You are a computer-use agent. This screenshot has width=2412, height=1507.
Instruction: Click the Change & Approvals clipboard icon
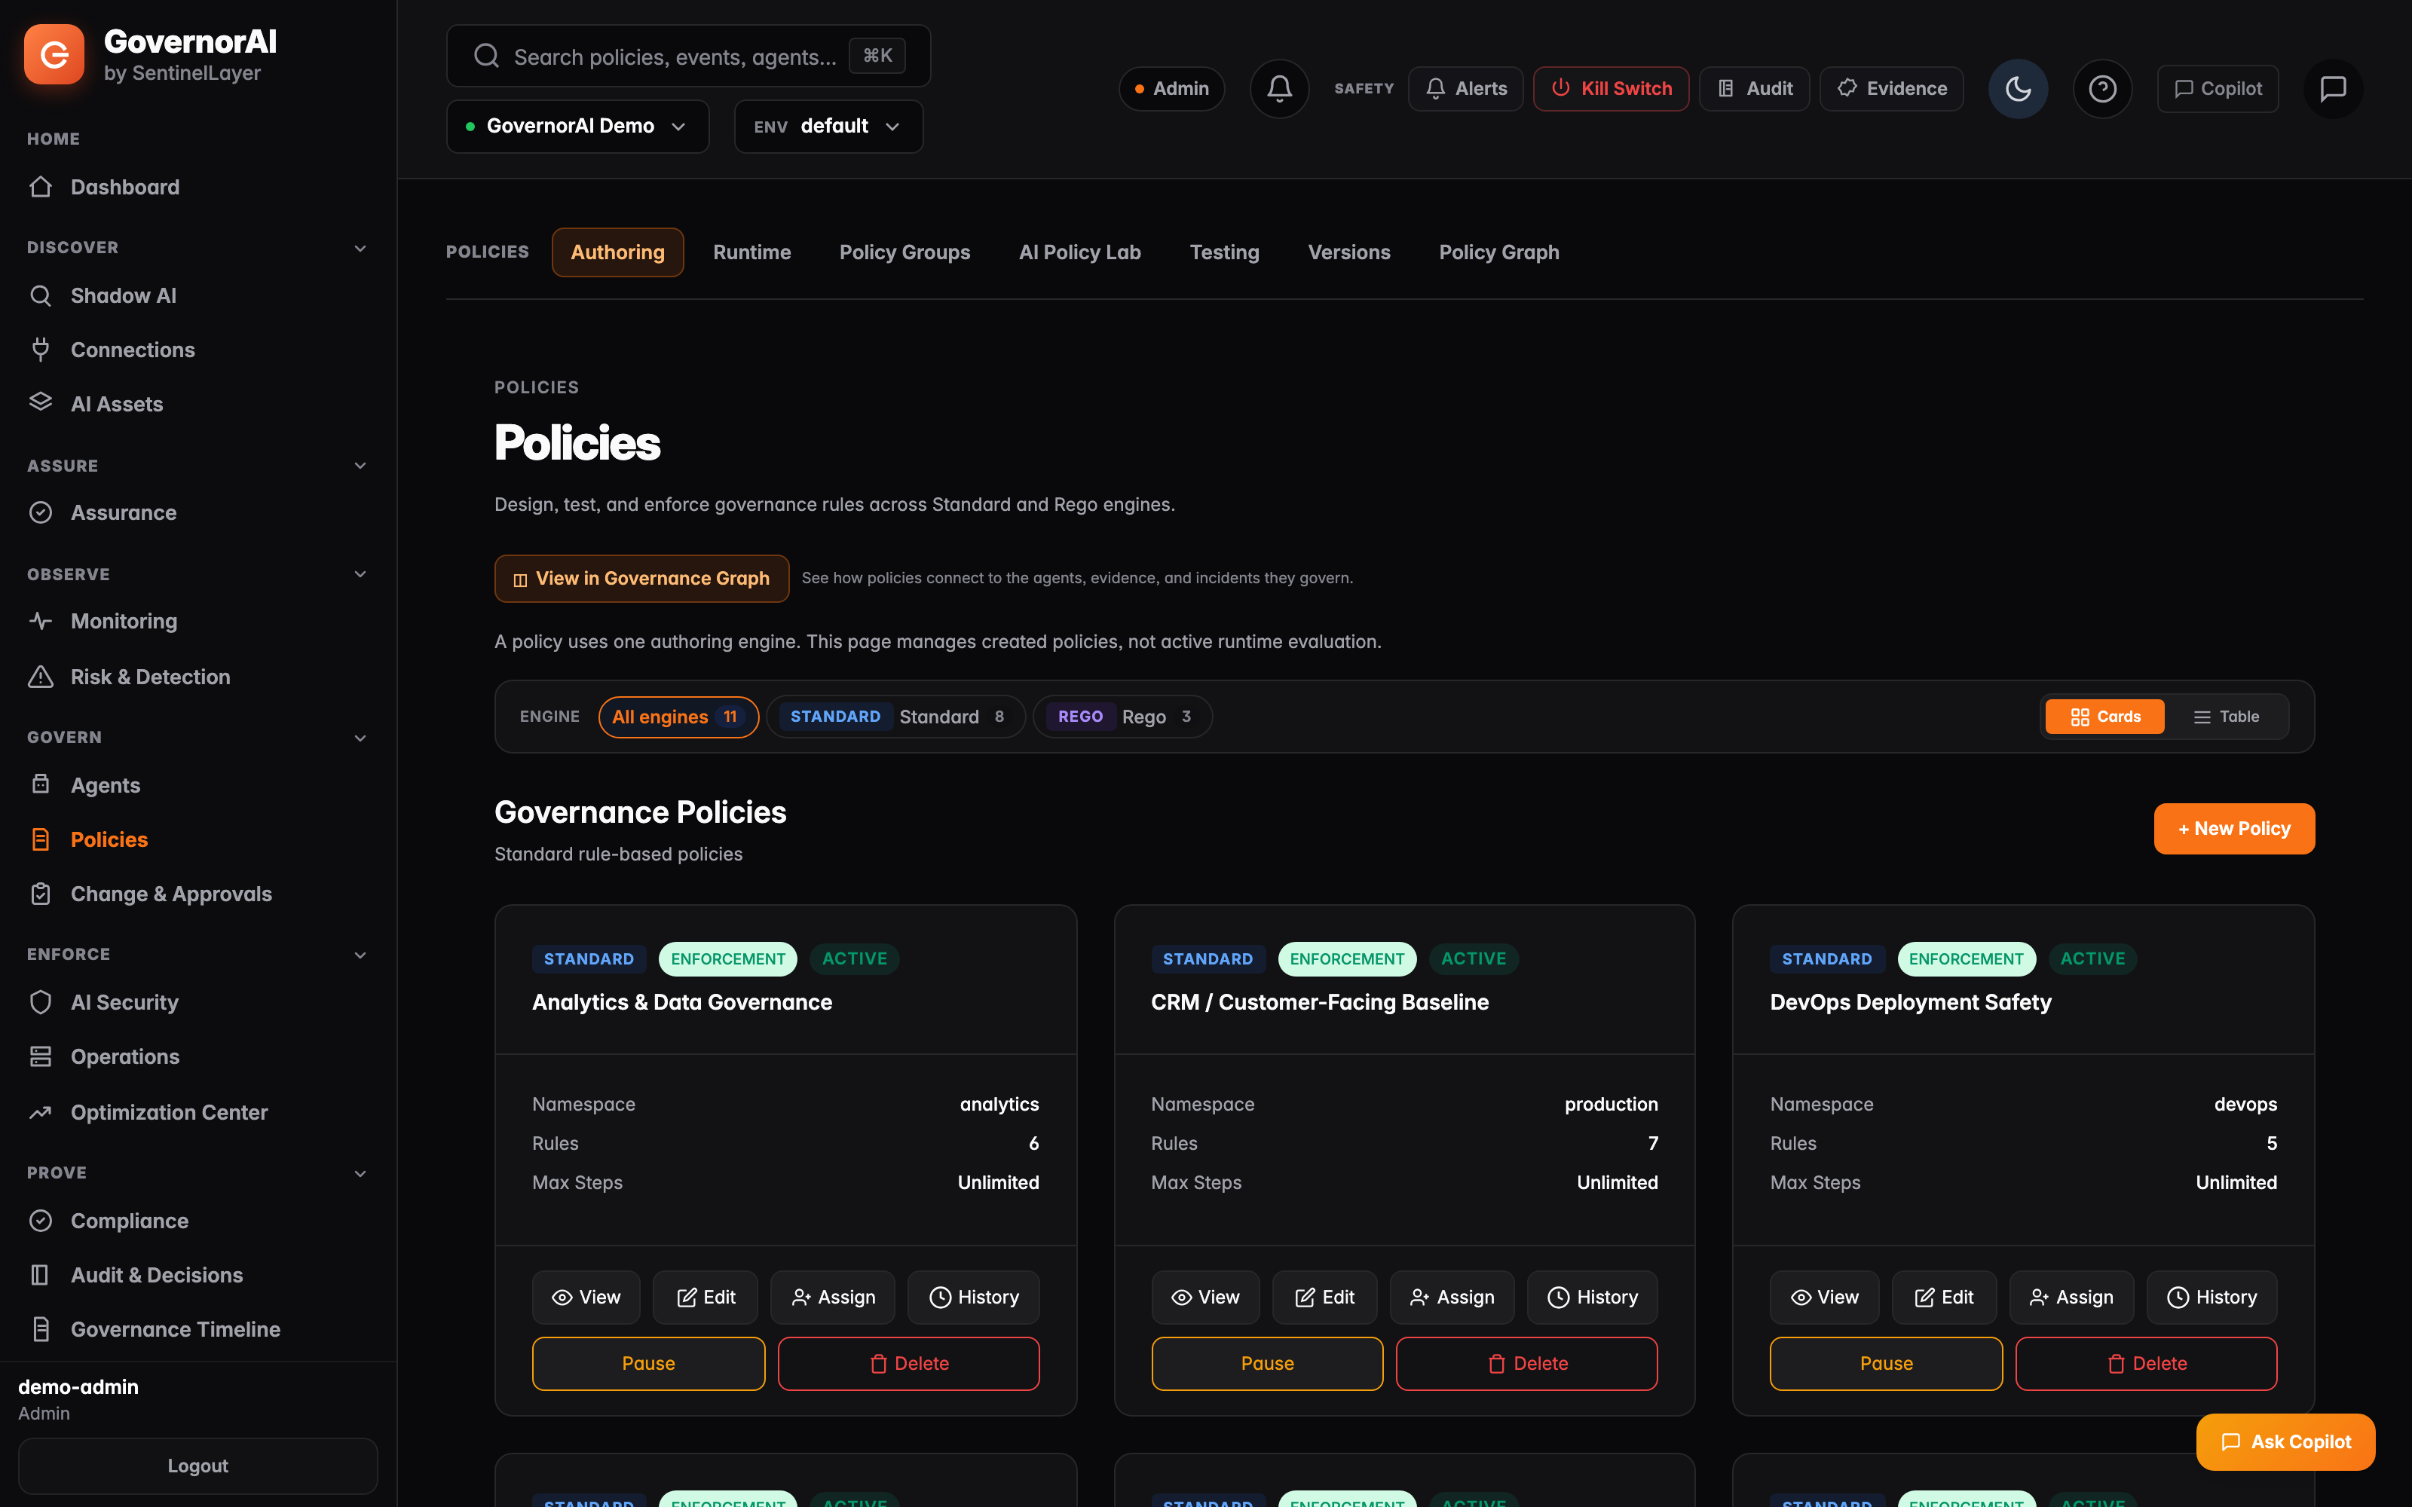click(x=41, y=894)
